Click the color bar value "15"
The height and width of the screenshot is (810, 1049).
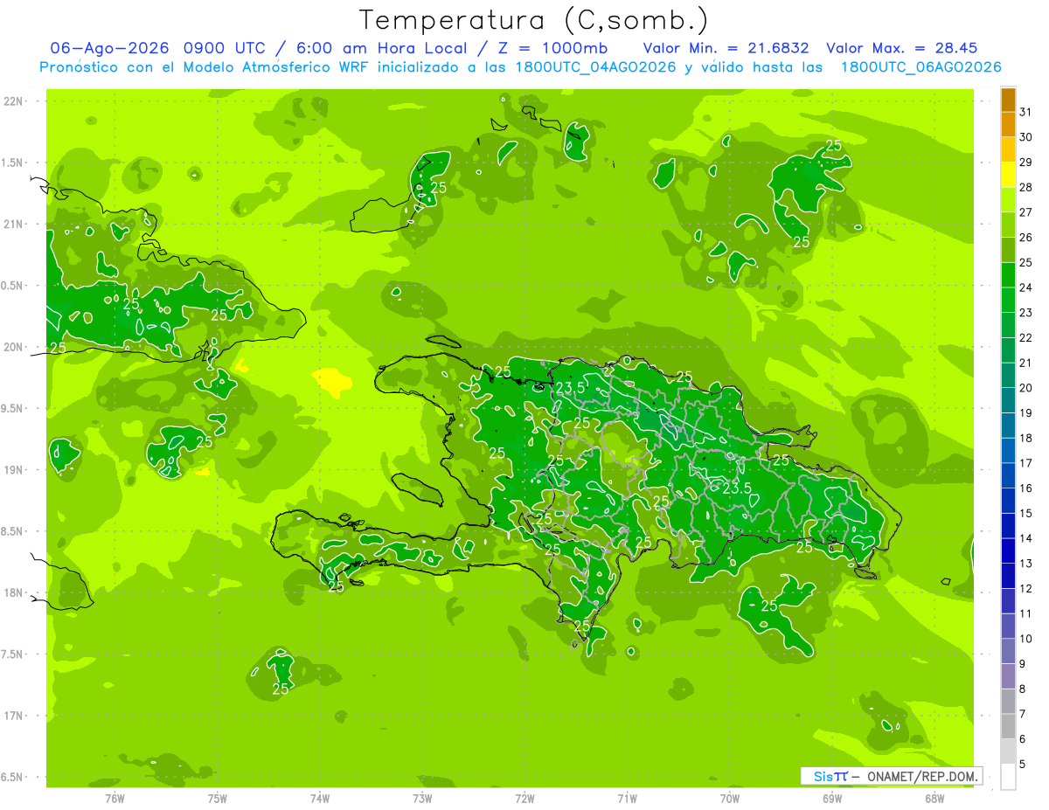point(1026,513)
